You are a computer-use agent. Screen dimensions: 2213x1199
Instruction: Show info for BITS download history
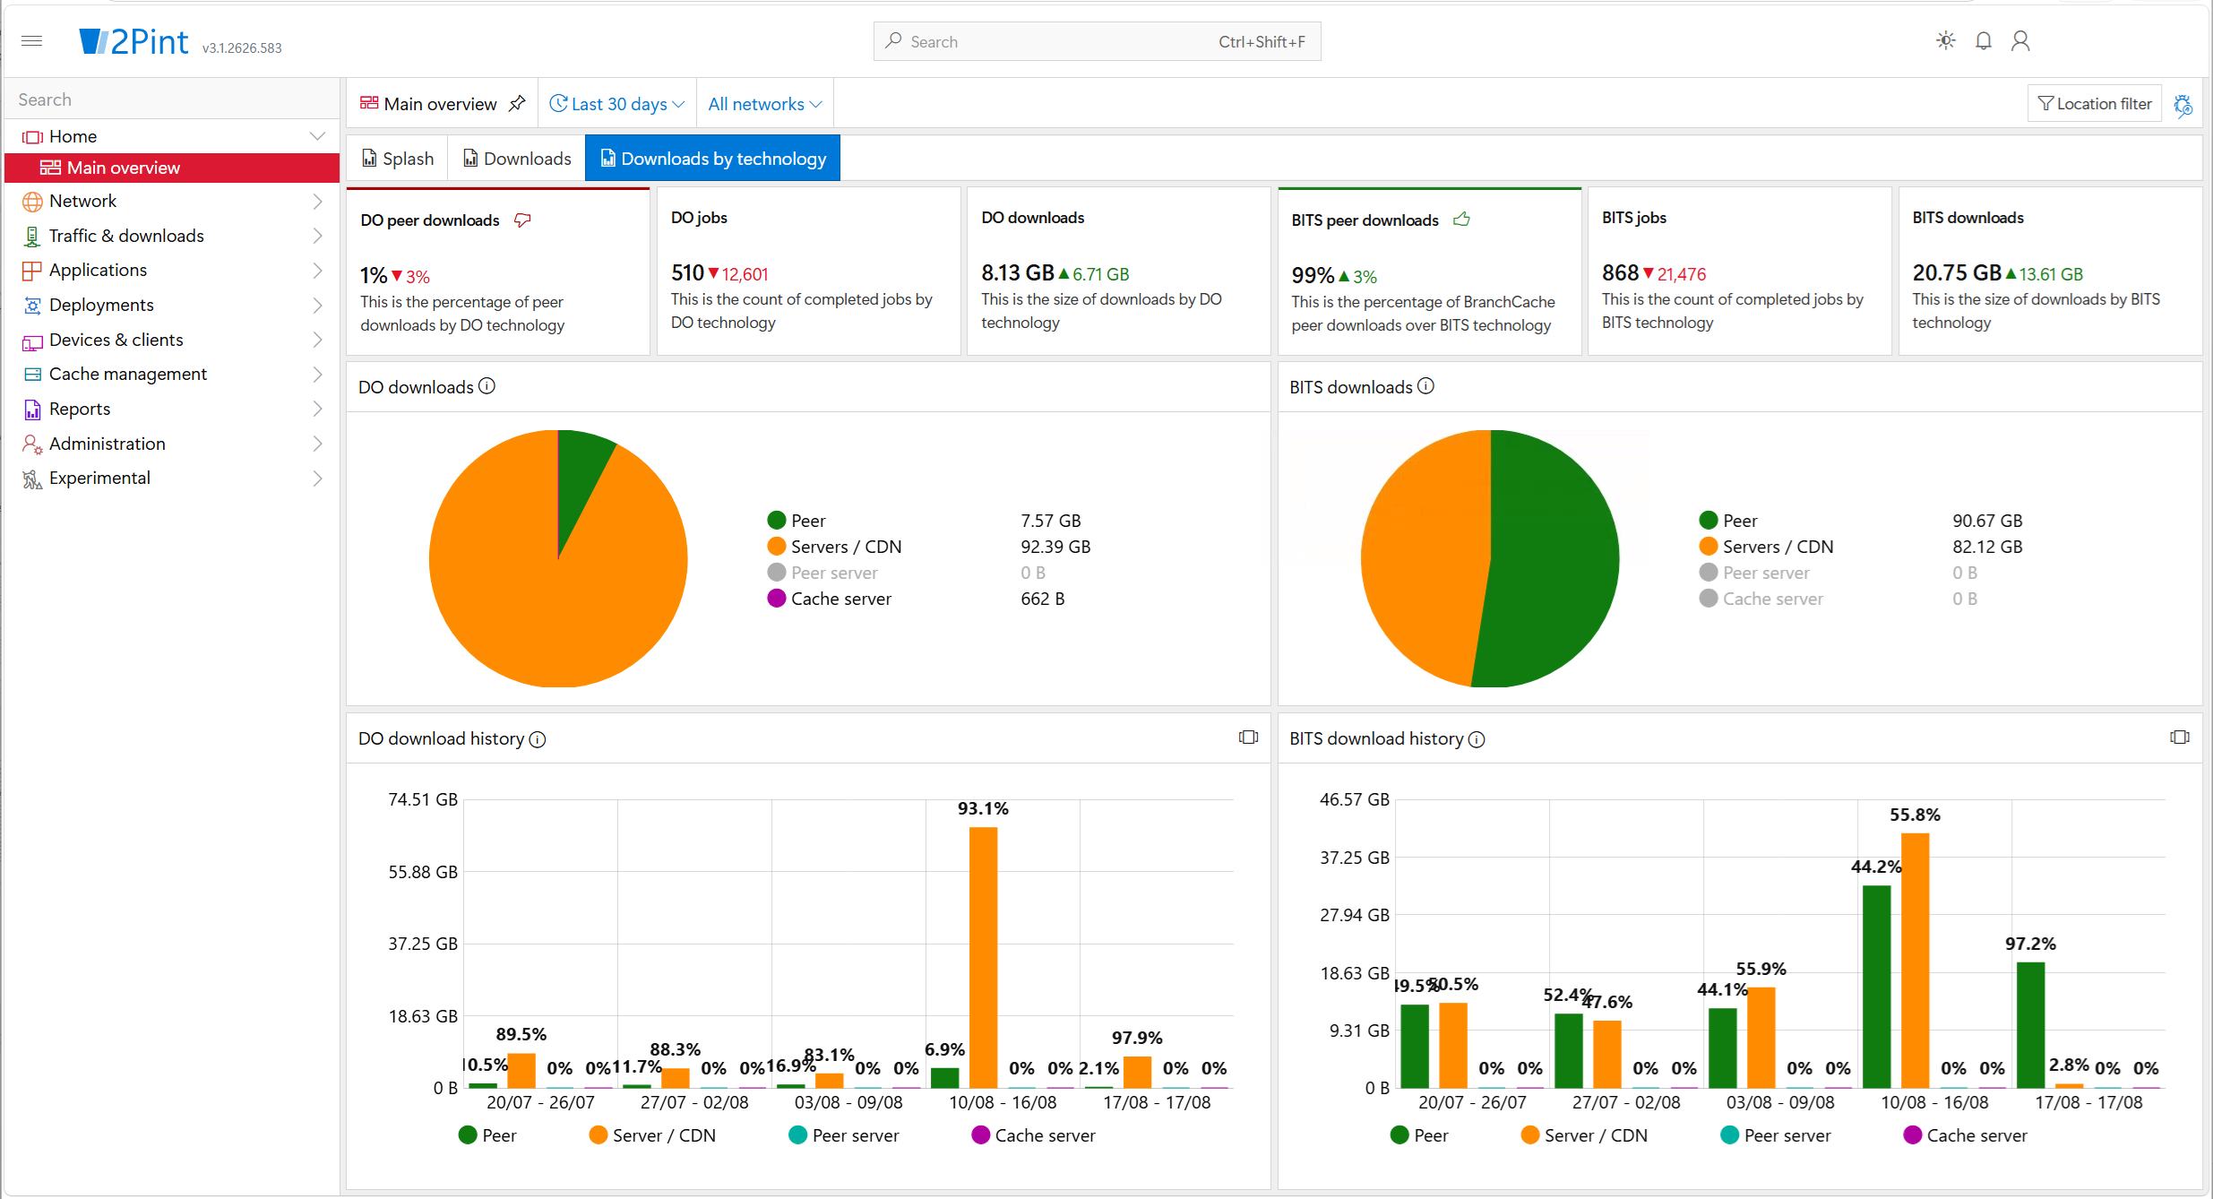pyautogui.click(x=1477, y=739)
